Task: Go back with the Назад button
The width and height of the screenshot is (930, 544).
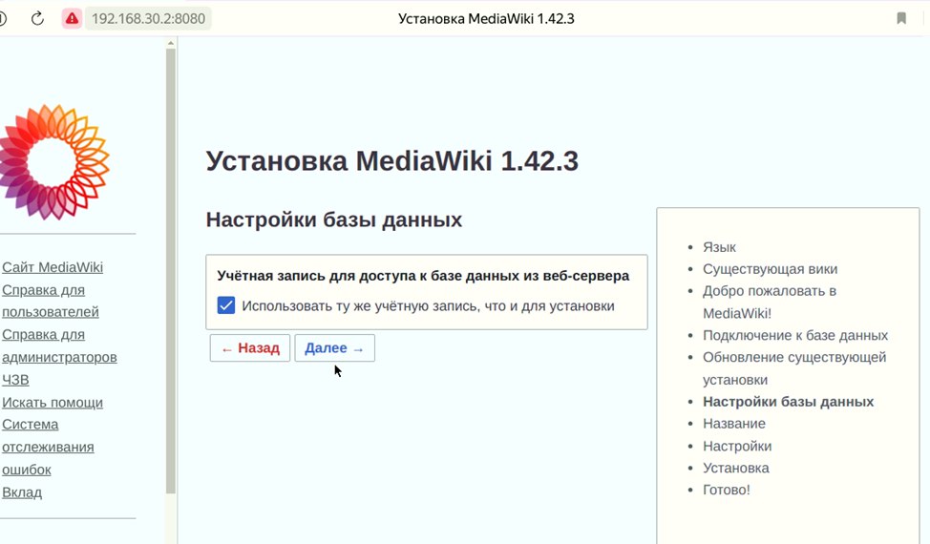Action: 250,347
